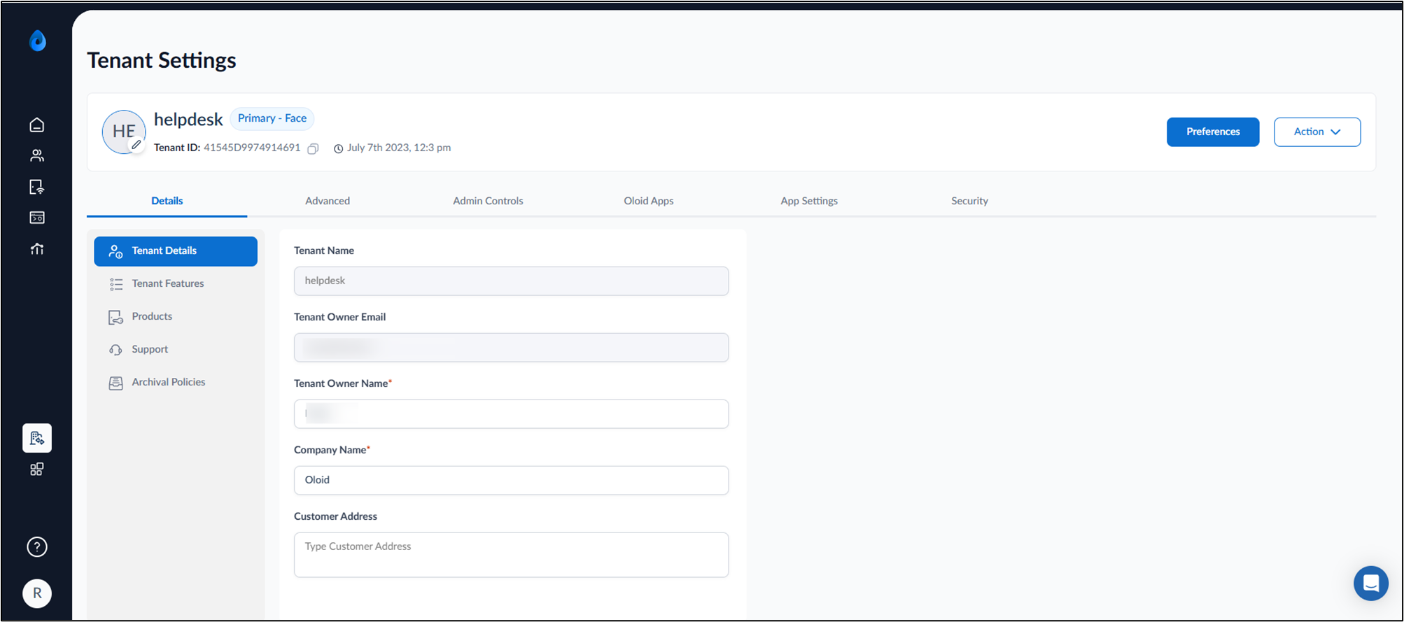Click the Tenant Name field
1404x622 pixels.
(511, 281)
